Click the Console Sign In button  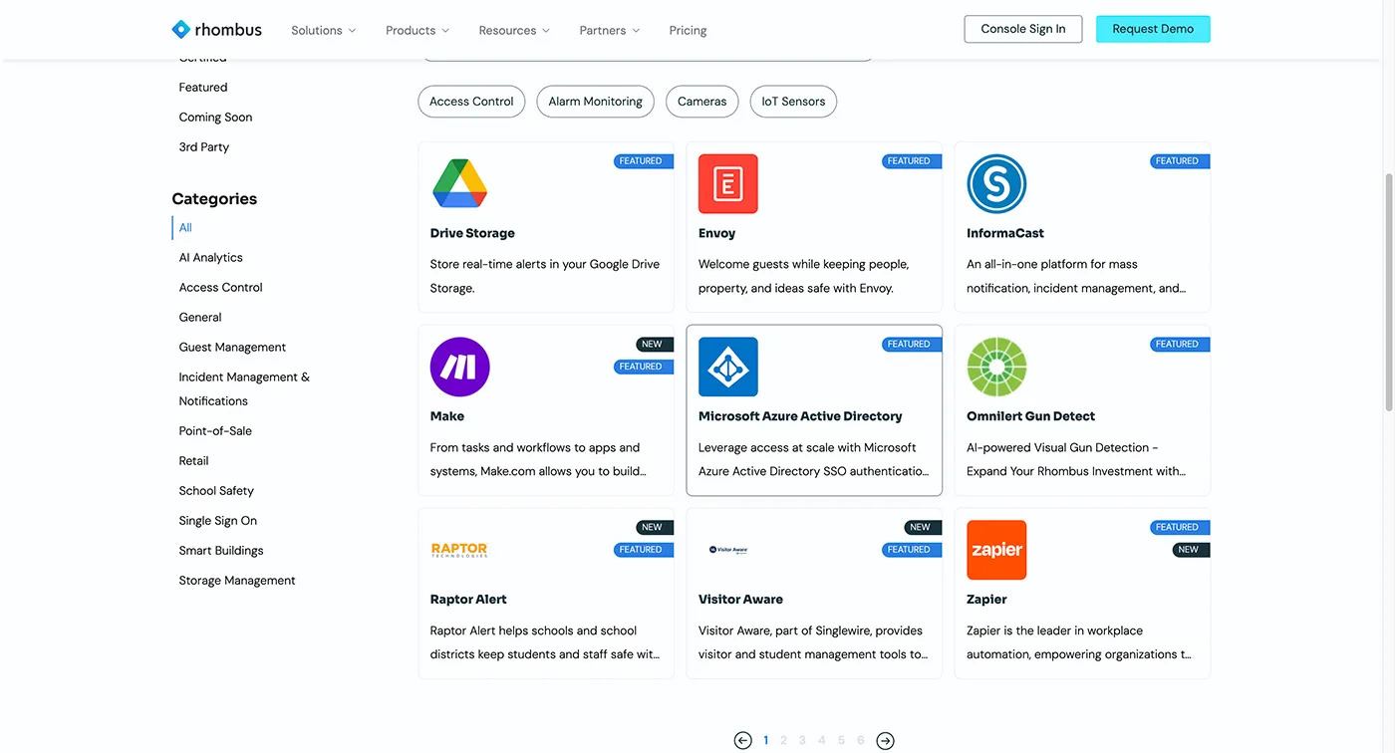pos(1023,29)
